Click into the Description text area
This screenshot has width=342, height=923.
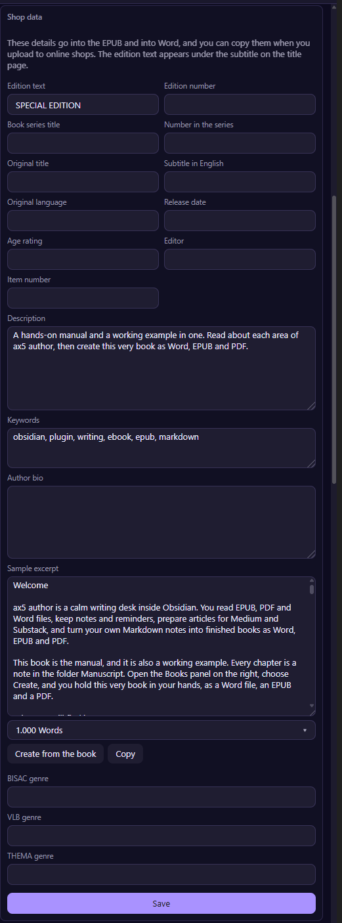click(x=161, y=368)
